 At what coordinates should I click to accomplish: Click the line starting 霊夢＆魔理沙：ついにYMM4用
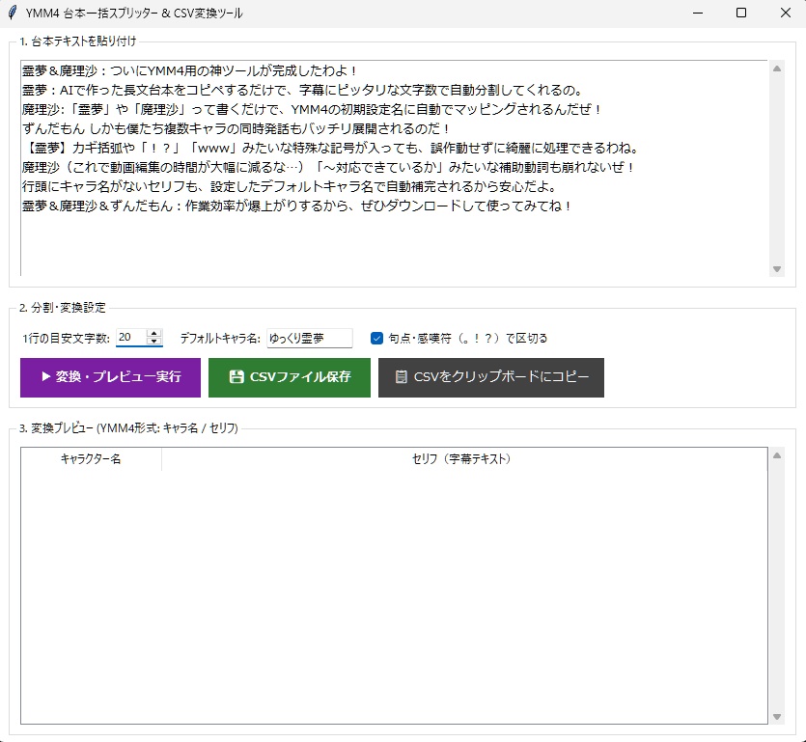pos(189,70)
